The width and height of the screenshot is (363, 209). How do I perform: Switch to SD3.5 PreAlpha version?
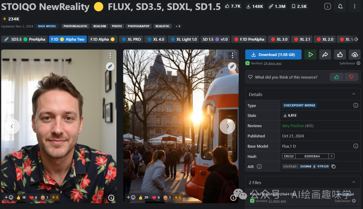click(x=25, y=39)
